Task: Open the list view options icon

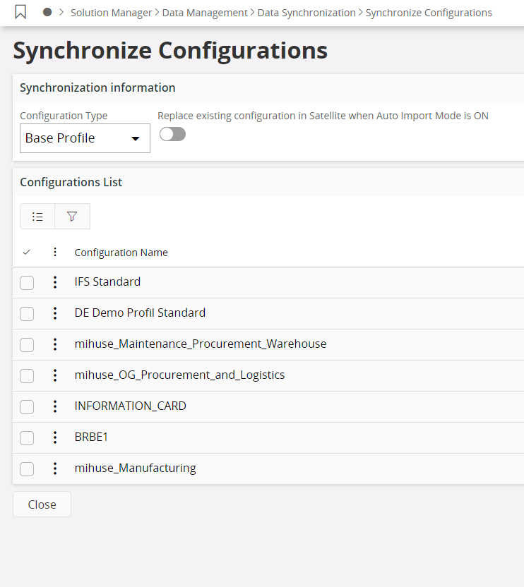Action: 37,217
